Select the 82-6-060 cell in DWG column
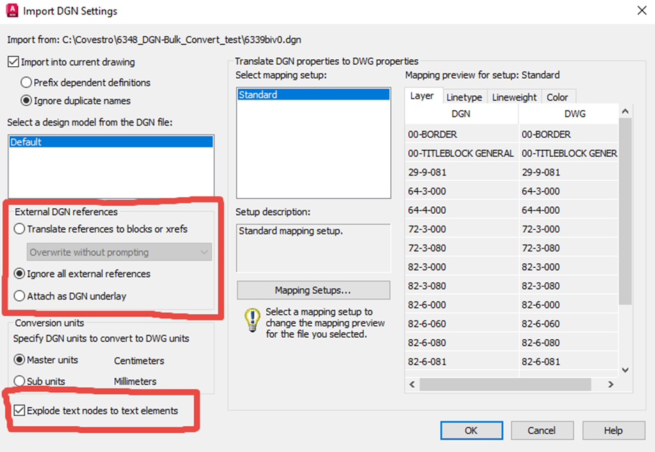The width and height of the screenshot is (655, 452). [568, 323]
